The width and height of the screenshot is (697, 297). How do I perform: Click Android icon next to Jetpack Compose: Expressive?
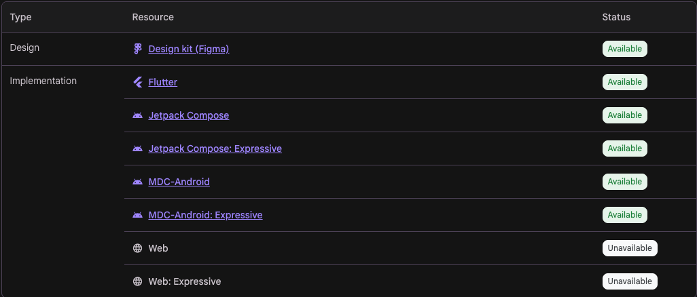[x=137, y=148]
